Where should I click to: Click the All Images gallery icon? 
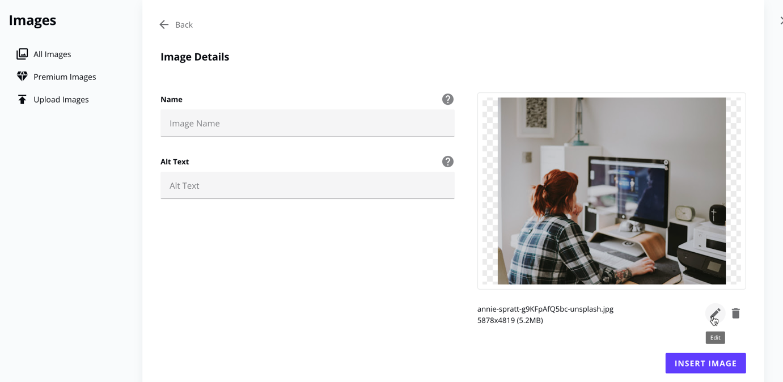pos(22,54)
